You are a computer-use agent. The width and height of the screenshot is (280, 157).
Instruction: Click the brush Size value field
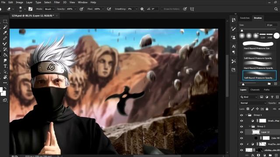pos(271,25)
